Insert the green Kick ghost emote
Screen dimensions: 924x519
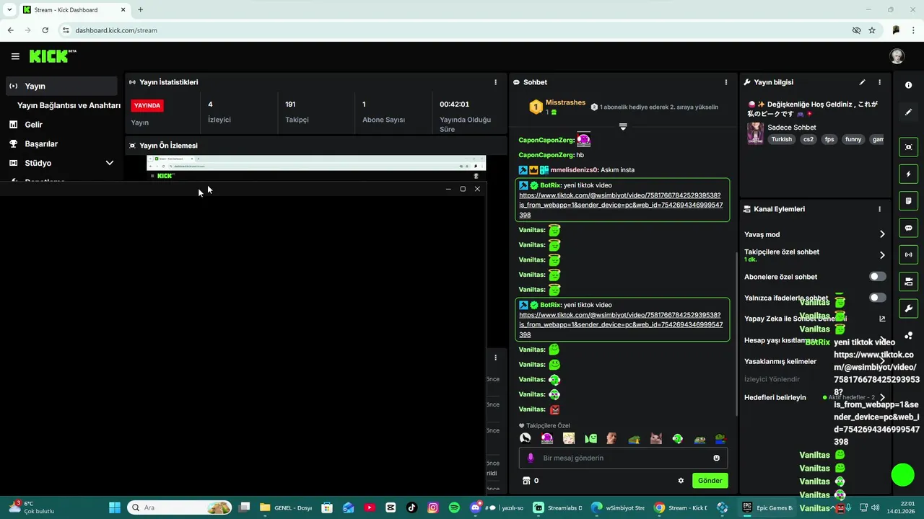tap(590, 438)
